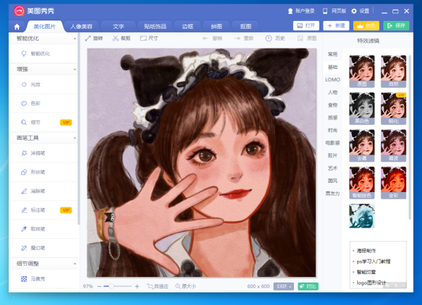Open 账户登录 account login
The image size is (422, 305).
pos(301,11)
